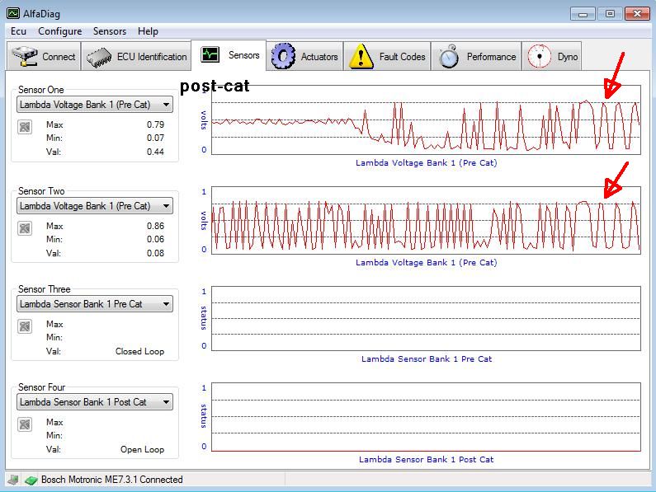The image size is (656, 492).
Task: Open the Sensor Three Pre Cat dropdown
Action: tap(166, 304)
